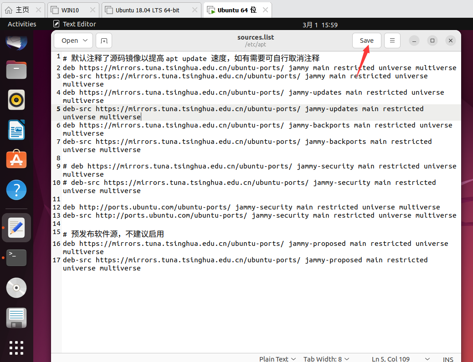Open the floppy drive icon in the dock

pos(16,318)
